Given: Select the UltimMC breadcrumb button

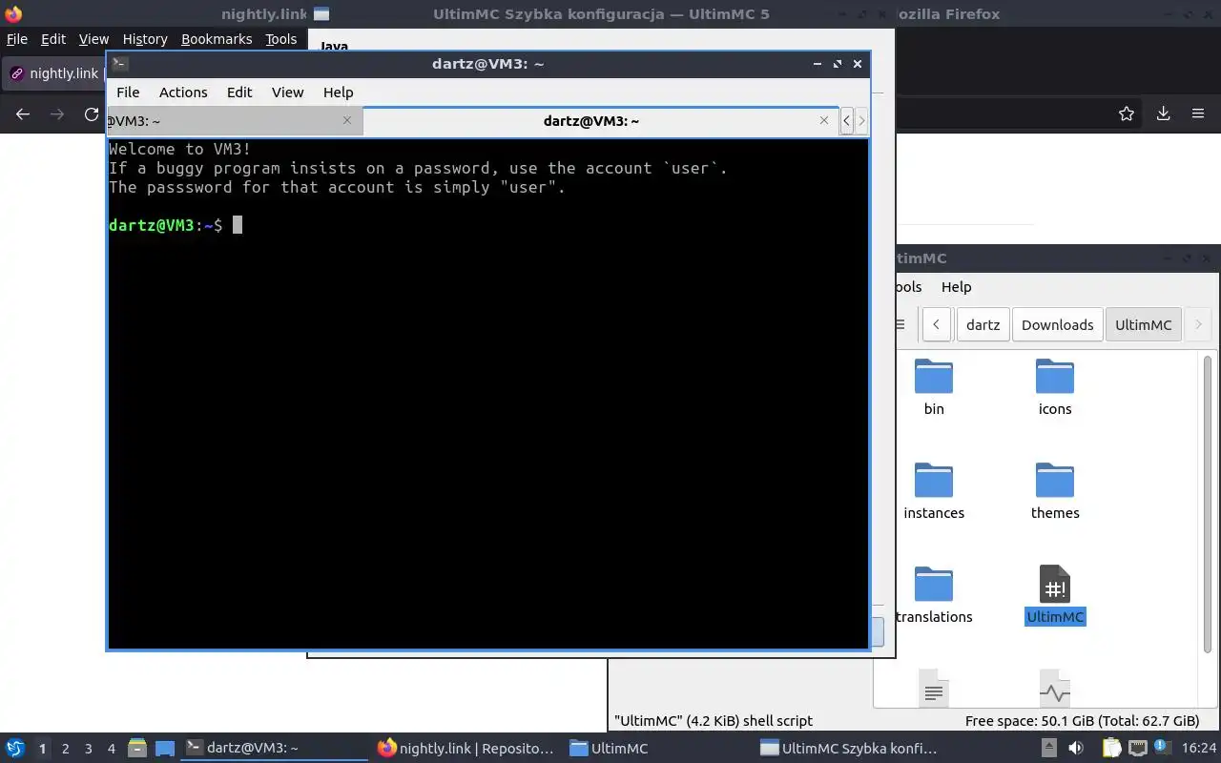Looking at the screenshot, I should click(x=1143, y=324).
